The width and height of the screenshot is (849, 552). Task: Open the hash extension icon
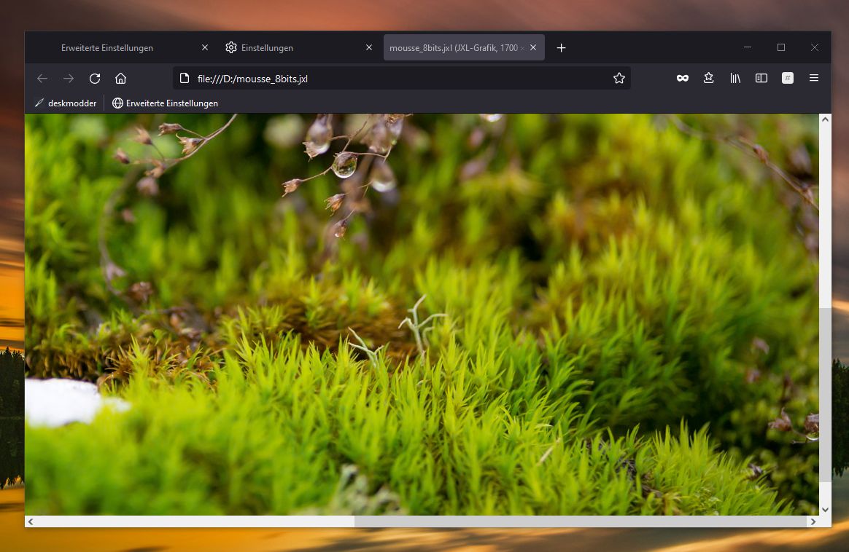coord(788,79)
